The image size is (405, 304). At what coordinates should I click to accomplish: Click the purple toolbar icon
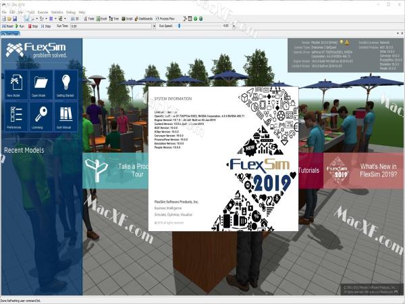tap(51, 19)
